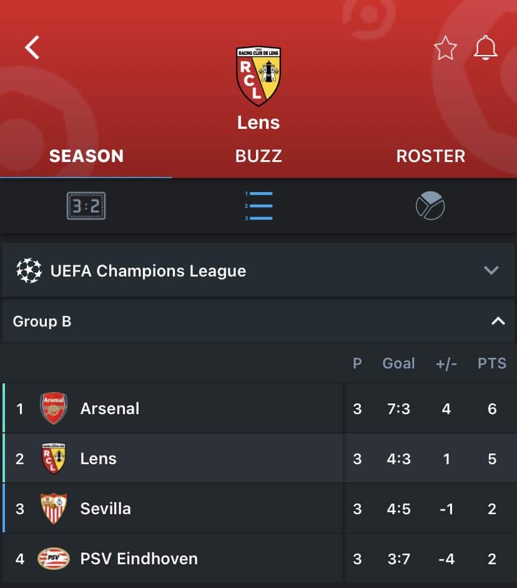Tap the Group B header label
517x588 pixels.
42,322
